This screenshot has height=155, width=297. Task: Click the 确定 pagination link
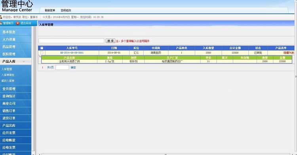coord(73,67)
